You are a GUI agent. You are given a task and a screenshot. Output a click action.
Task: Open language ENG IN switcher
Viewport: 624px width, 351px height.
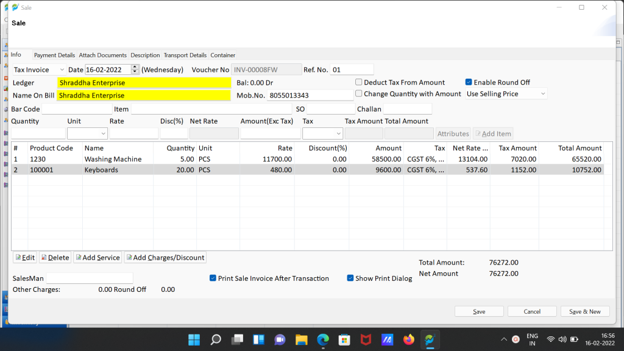(532, 339)
